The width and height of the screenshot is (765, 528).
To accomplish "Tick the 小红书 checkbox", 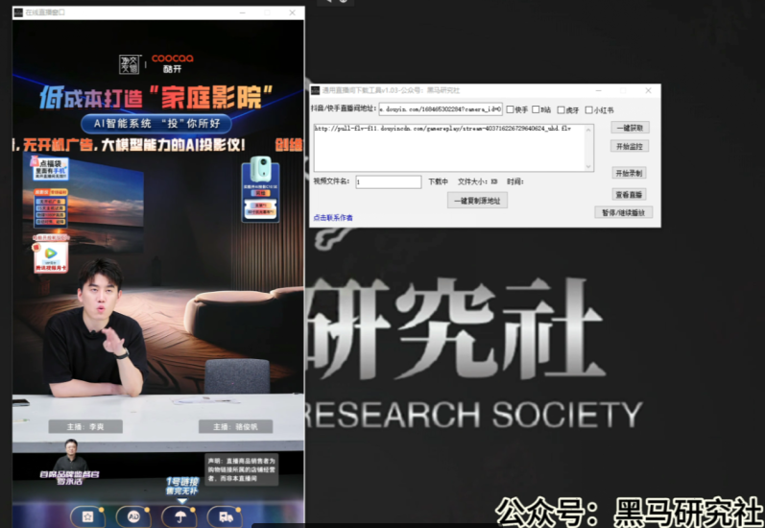I will [x=588, y=109].
